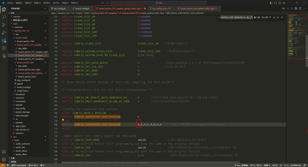Open the Search view in activity bar
Screen dimensions: 308x167
coord(4,17)
